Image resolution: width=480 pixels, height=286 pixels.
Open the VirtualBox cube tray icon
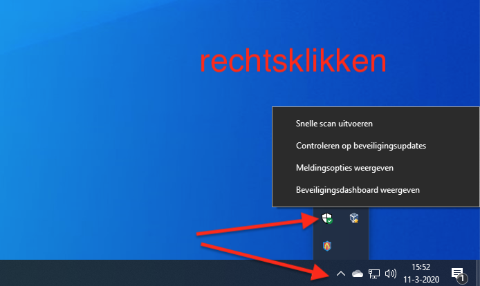[354, 219]
